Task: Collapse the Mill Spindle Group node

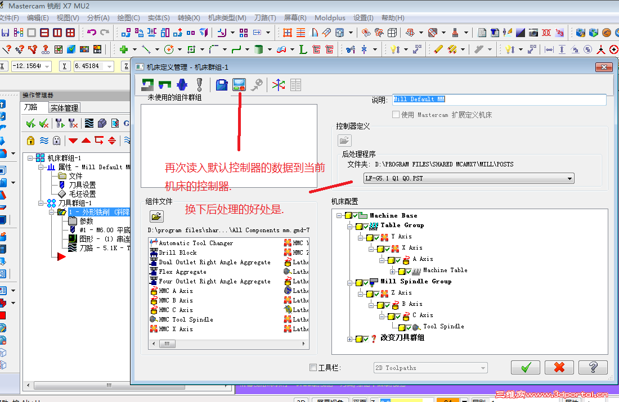Action: click(x=349, y=283)
